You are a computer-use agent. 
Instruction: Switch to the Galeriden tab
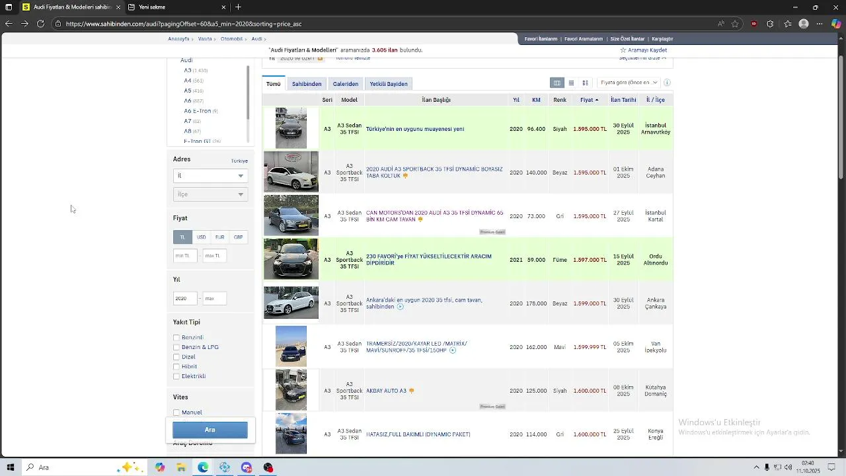pyautogui.click(x=346, y=84)
